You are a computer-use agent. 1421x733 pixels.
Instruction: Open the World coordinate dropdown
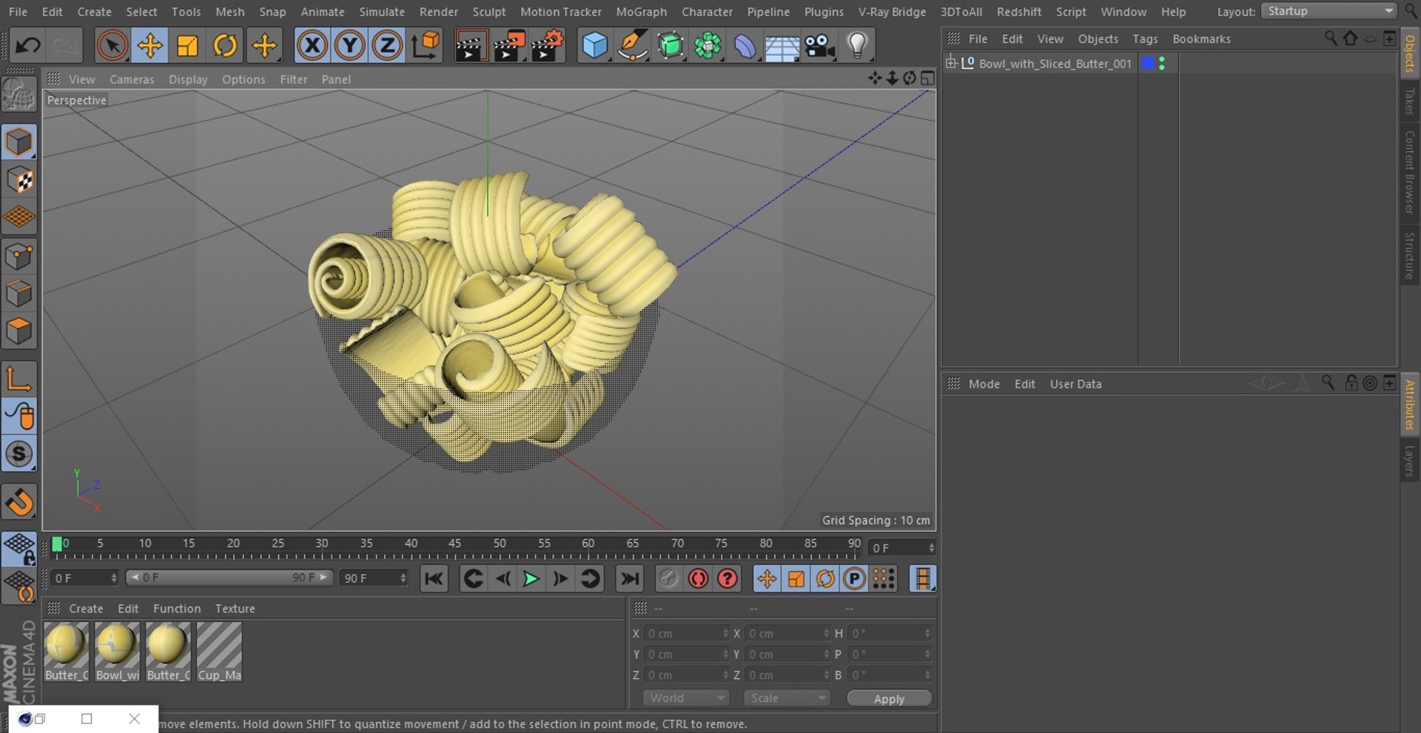pos(686,698)
